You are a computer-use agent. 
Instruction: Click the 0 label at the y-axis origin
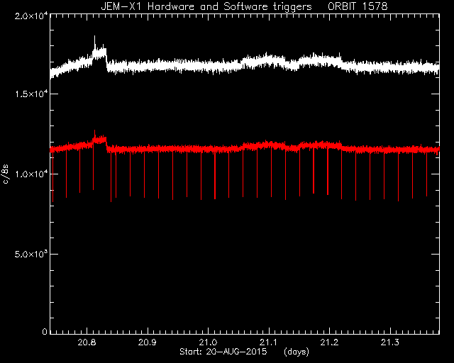pos(45,331)
